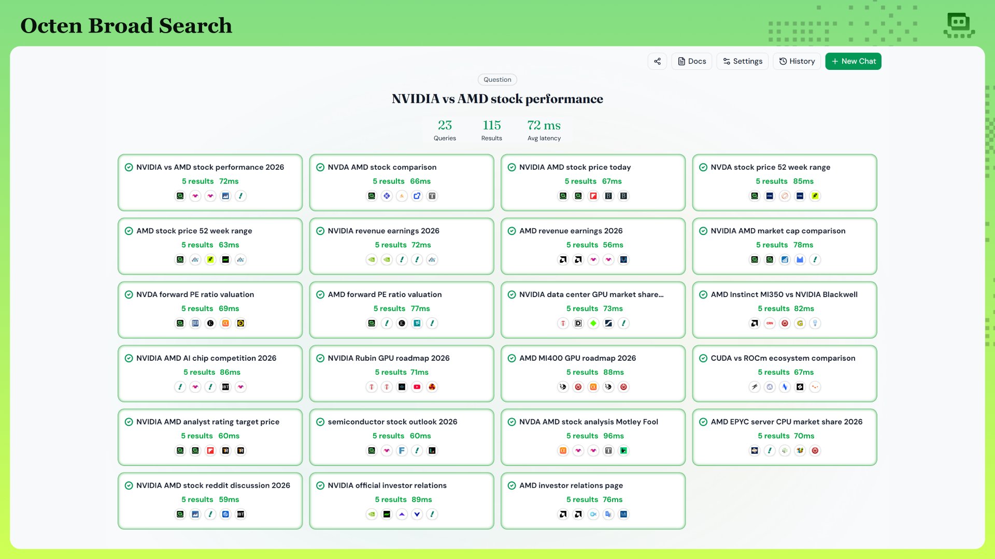Click the Octen robot logo icon
This screenshot has width=995, height=559.
(959, 25)
